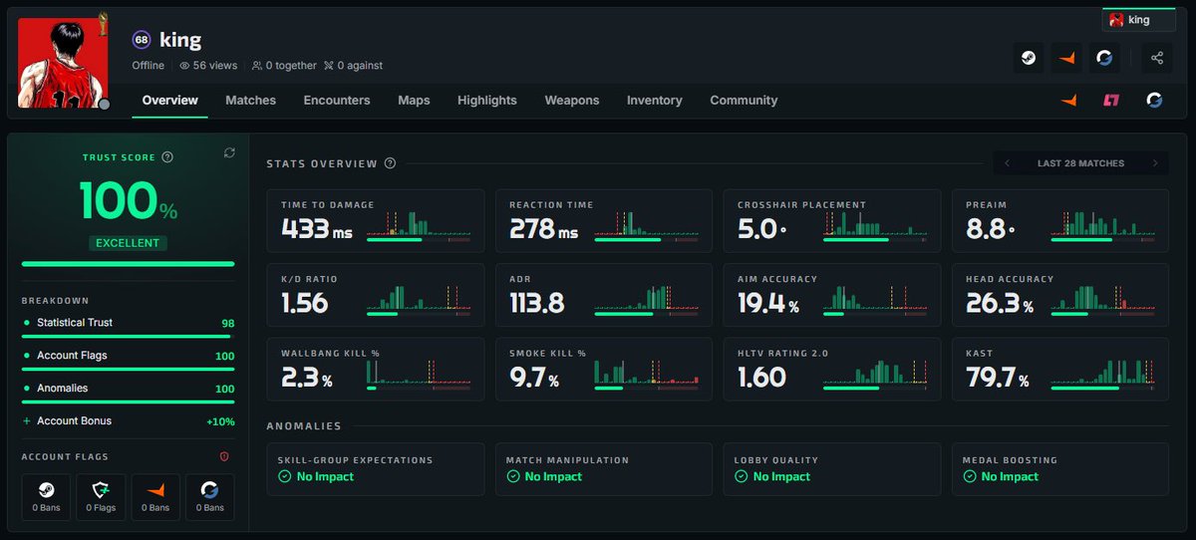Open the KAST 79.7% card
The height and width of the screenshot is (540, 1196).
(x=1060, y=370)
